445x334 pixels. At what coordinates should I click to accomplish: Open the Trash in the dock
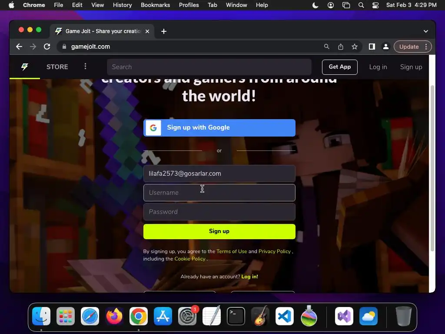(x=404, y=316)
